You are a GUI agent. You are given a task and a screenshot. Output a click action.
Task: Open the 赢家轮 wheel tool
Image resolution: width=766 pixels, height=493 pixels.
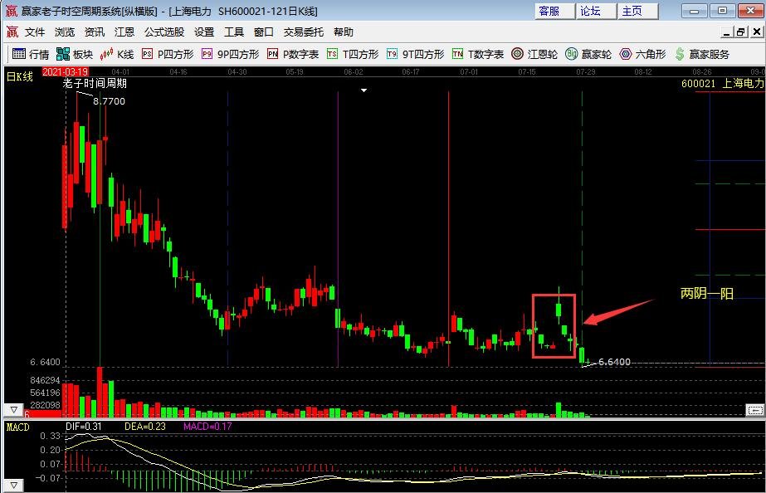pyautogui.click(x=588, y=54)
